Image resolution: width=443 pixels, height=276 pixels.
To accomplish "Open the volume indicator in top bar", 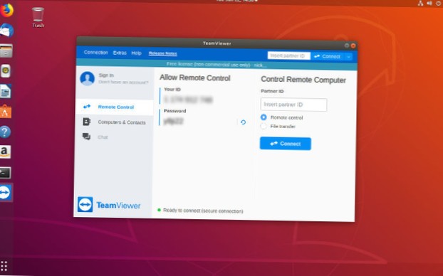I will click(x=429, y=3).
